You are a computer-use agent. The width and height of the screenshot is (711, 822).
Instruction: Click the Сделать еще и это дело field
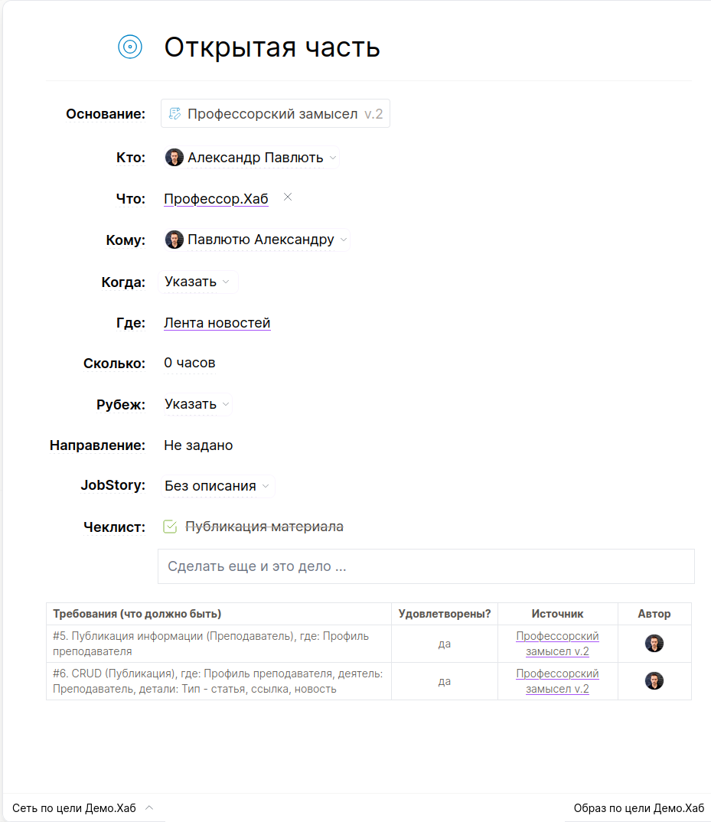pos(426,566)
